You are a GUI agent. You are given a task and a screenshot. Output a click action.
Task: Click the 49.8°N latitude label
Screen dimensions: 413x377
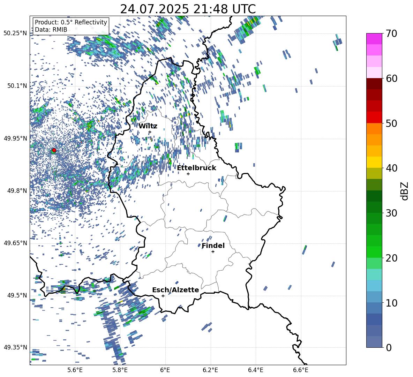(17, 191)
